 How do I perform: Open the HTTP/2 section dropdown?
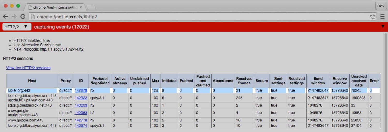tap(17, 27)
